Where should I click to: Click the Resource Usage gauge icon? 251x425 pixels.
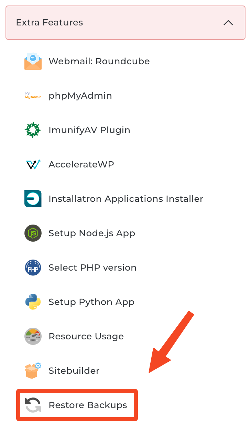pyautogui.click(x=33, y=336)
